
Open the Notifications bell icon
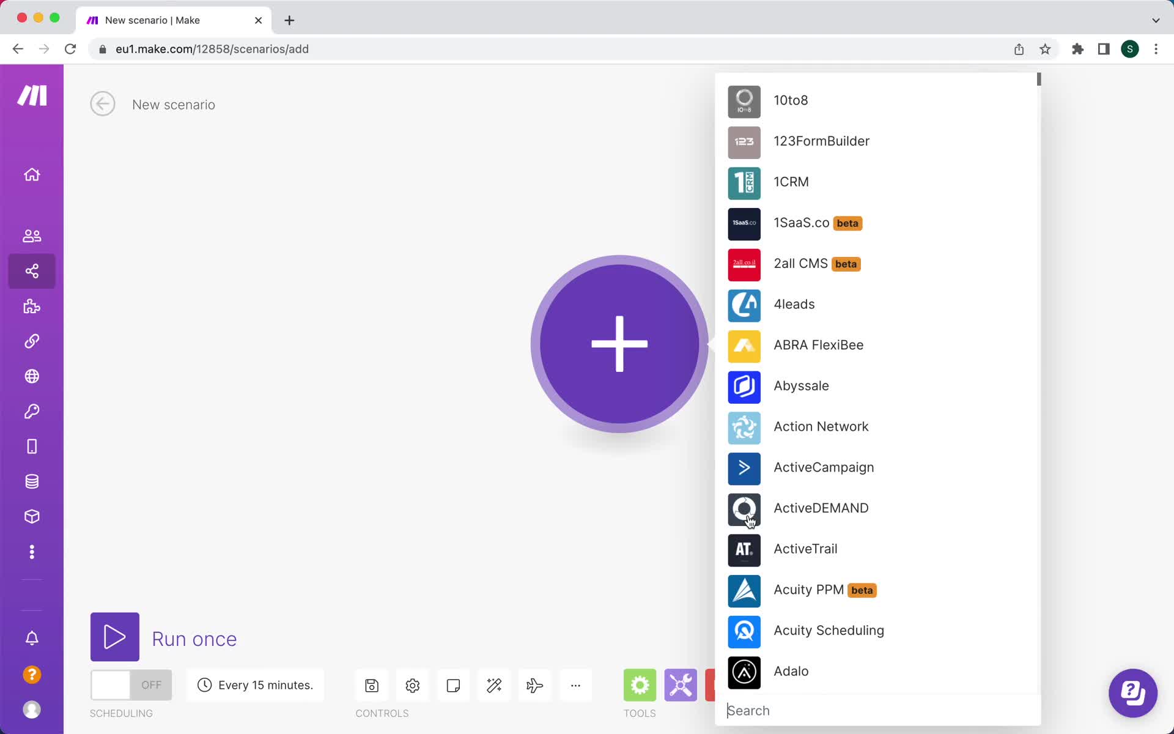coord(32,639)
